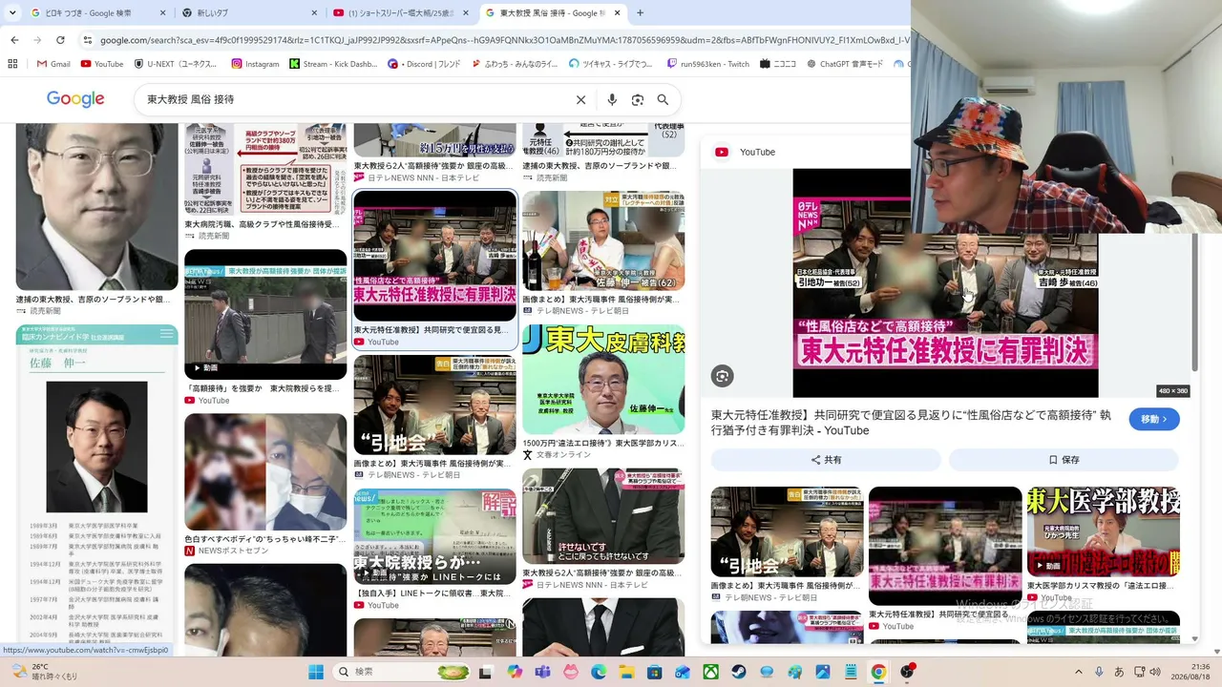This screenshot has width=1222, height=687.
Task: Close the 新しいタブ tab
Action: (x=314, y=13)
